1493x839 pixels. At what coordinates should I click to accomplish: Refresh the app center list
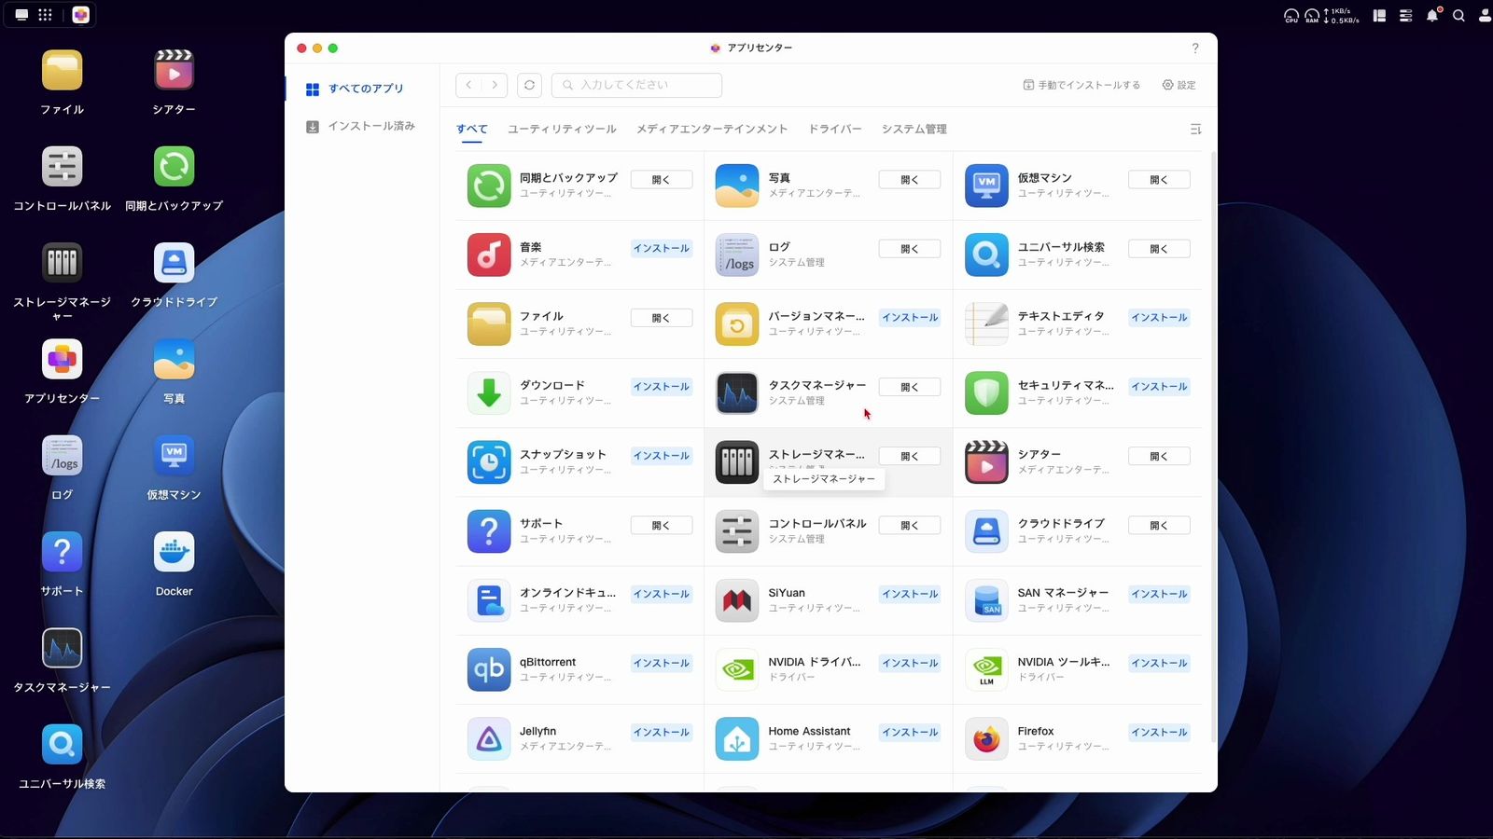(529, 85)
